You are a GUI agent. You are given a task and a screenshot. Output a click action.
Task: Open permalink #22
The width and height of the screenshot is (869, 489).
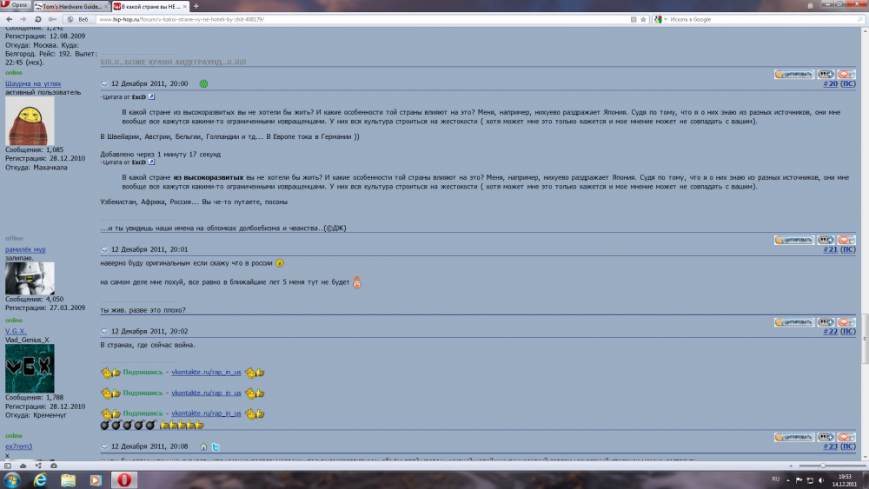(x=830, y=331)
